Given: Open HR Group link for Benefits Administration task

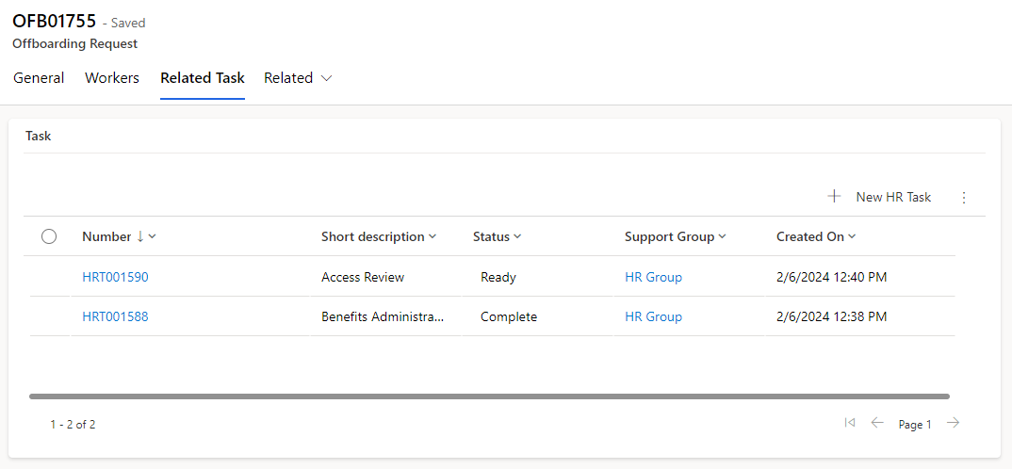Looking at the screenshot, I should [653, 316].
